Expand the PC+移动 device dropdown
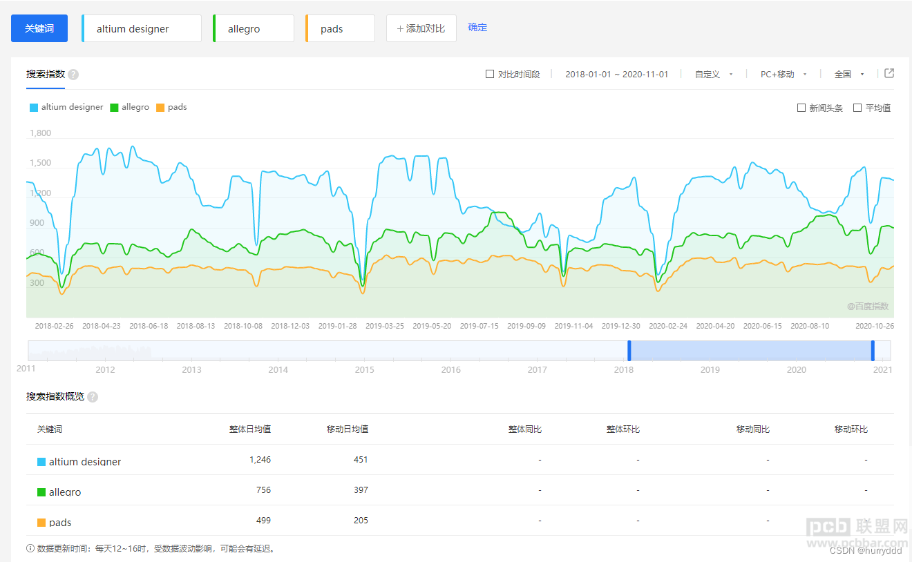The width and height of the screenshot is (912, 562). [783, 75]
